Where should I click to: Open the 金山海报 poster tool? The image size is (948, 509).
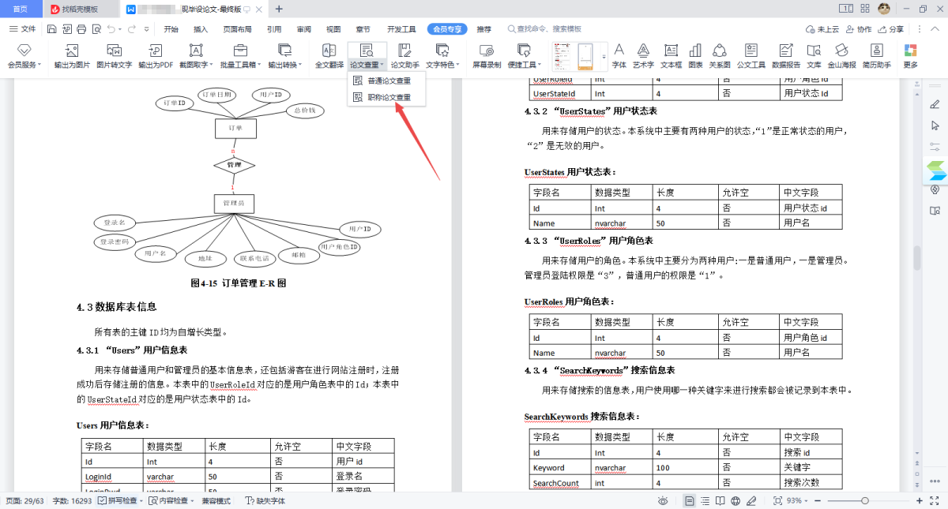click(x=841, y=55)
